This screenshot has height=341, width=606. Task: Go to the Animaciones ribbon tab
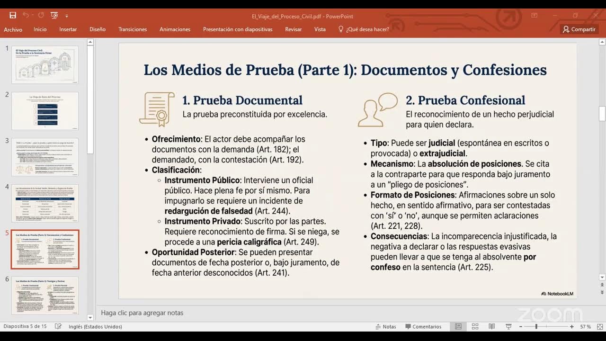point(175,29)
